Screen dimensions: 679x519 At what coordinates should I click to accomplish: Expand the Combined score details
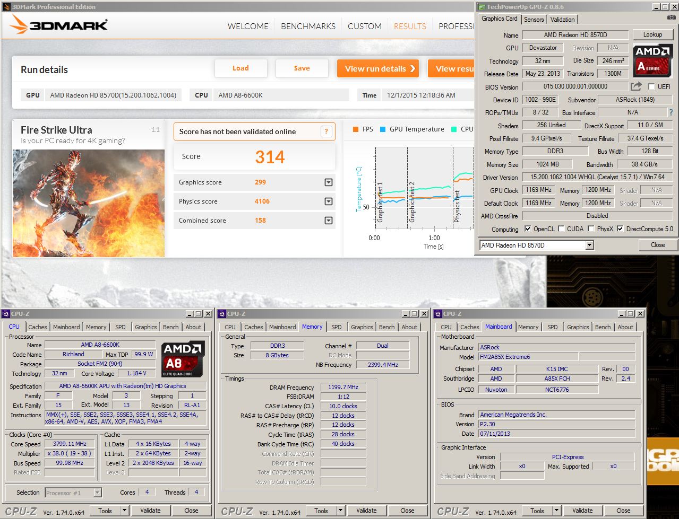[x=329, y=221]
